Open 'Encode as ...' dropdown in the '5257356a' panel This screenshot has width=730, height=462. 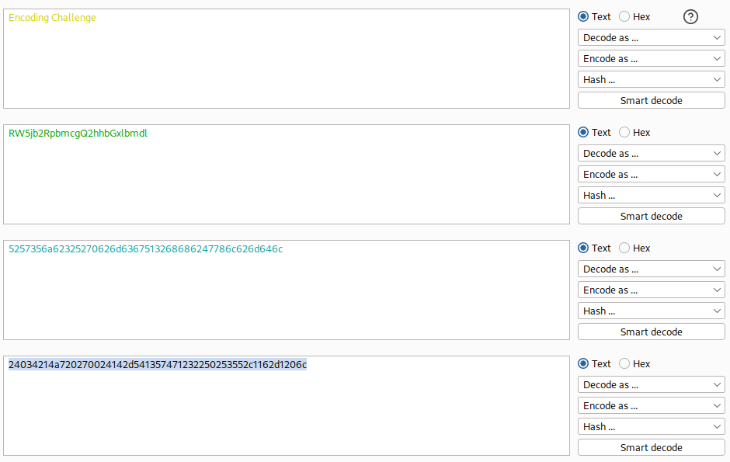[x=652, y=290]
